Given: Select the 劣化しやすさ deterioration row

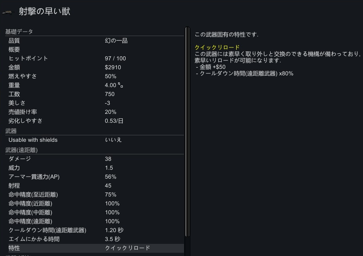Looking at the screenshot, I should tap(96, 121).
